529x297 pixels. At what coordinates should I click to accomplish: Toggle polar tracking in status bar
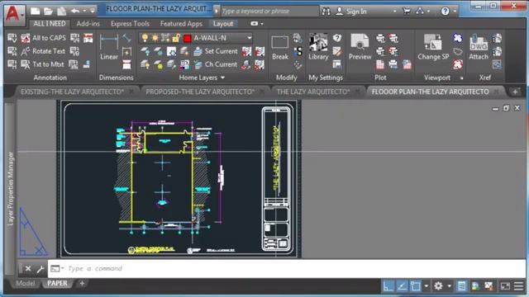click(x=402, y=286)
